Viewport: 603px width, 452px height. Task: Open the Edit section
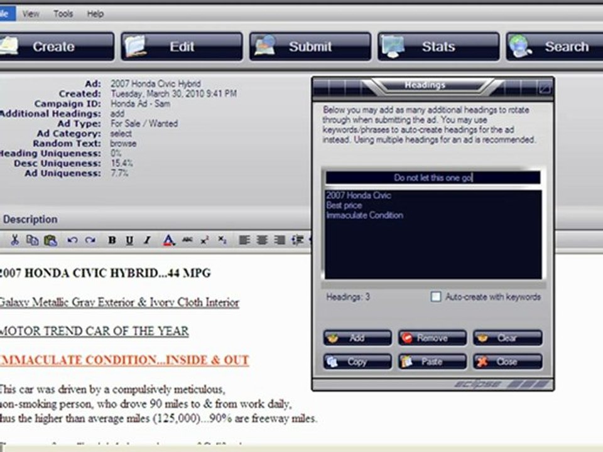click(x=182, y=46)
